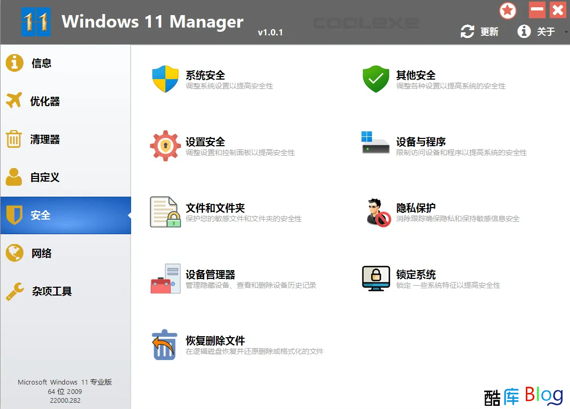Switch to the 优化器 tab label
This screenshot has height=409, width=570.
pyautogui.click(x=45, y=101)
